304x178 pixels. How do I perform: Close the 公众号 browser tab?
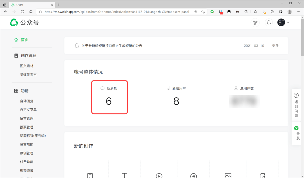(x=52, y=5)
